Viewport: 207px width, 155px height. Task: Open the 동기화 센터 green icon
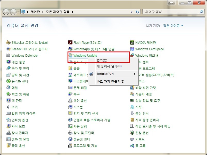[x=9, y=81]
